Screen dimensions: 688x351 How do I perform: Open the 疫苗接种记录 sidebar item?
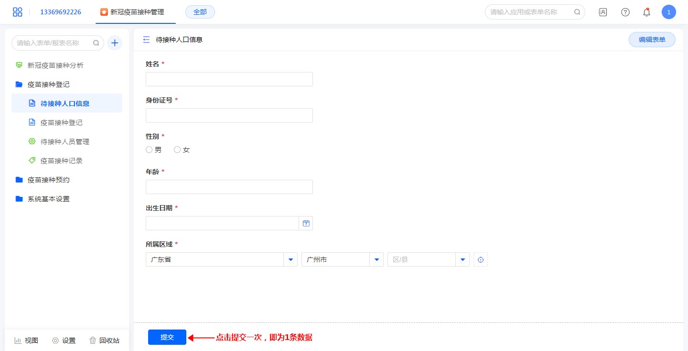coord(61,161)
